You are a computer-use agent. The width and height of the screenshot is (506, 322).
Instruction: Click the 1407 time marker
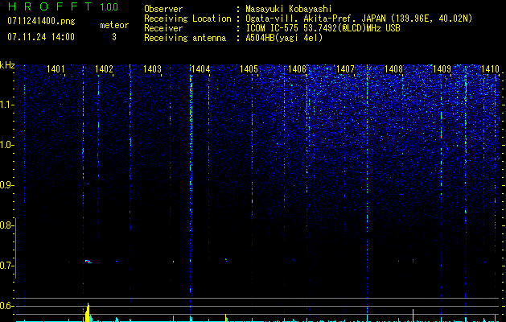point(345,68)
